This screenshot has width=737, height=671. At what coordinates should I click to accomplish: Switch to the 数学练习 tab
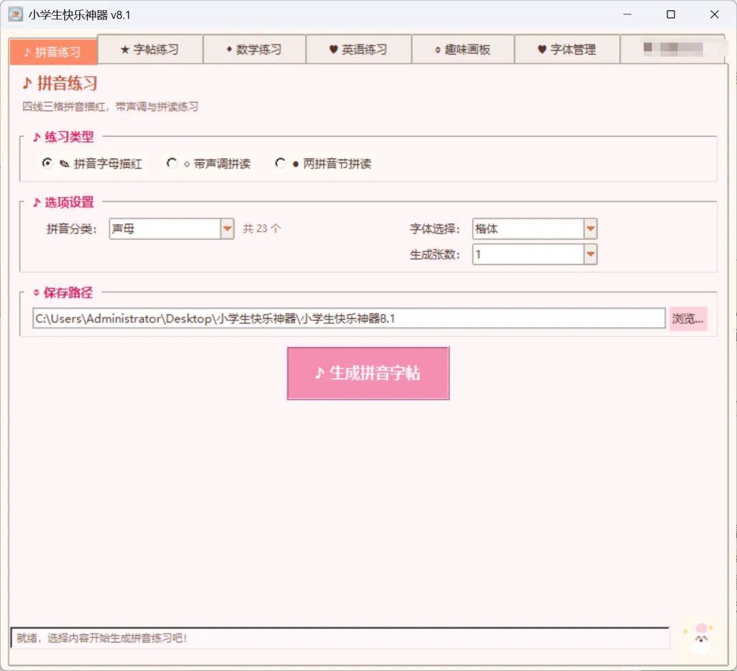[x=255, y=49]
